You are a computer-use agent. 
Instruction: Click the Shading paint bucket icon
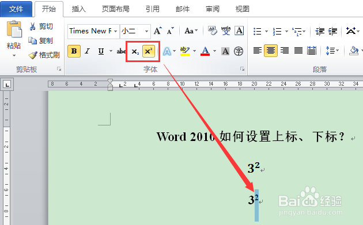(x=354, y=51)
